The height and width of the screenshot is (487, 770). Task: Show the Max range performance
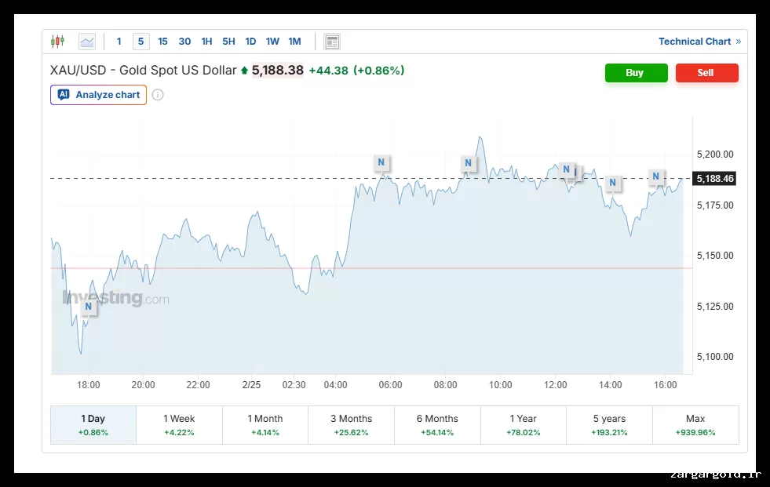pyautogui.click(x=695, y=424)
